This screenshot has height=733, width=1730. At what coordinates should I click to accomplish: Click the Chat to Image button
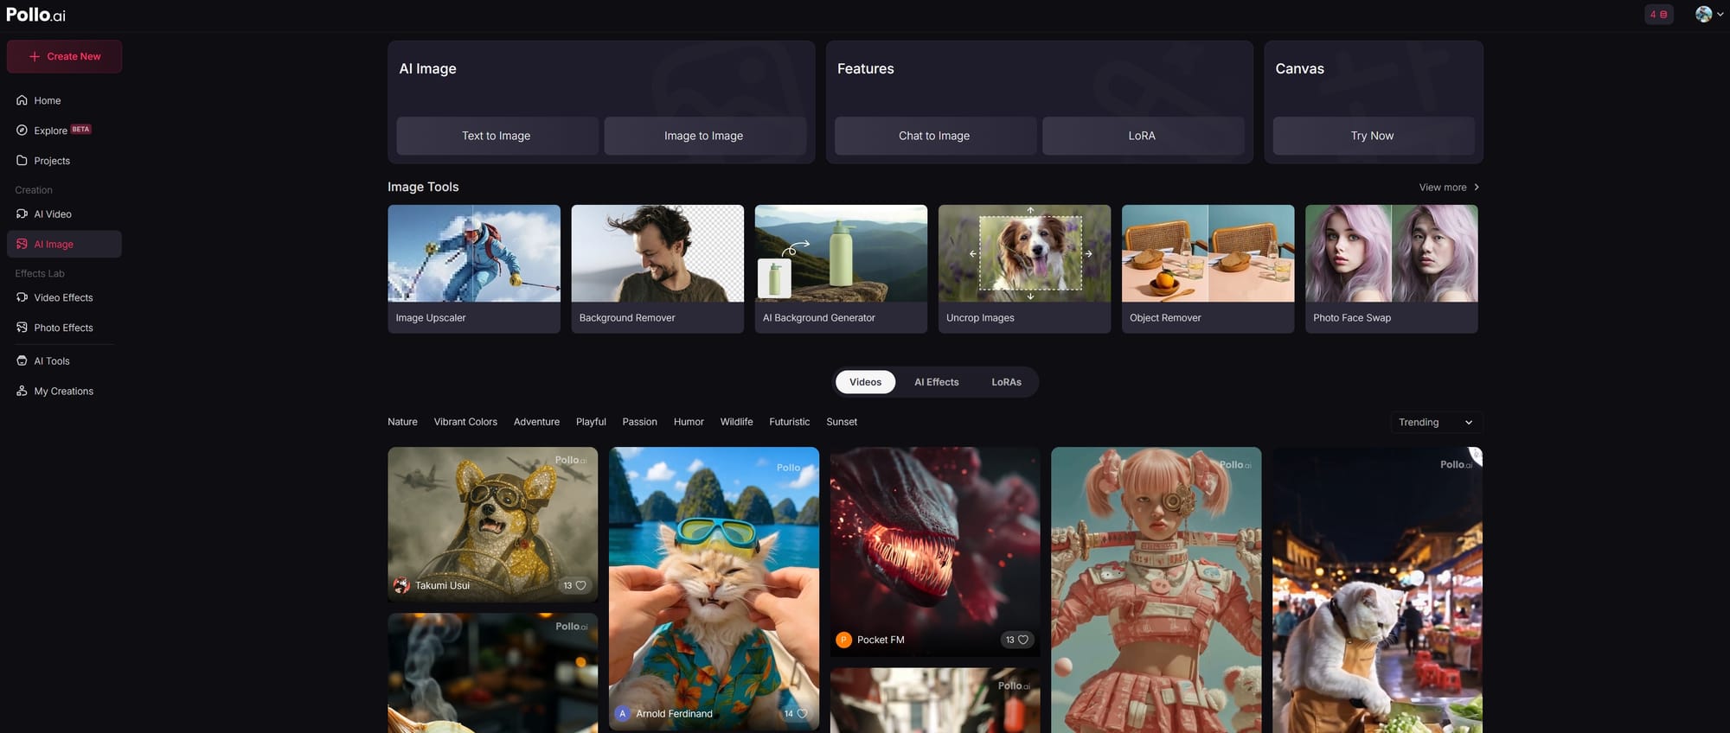click(934, 136)
